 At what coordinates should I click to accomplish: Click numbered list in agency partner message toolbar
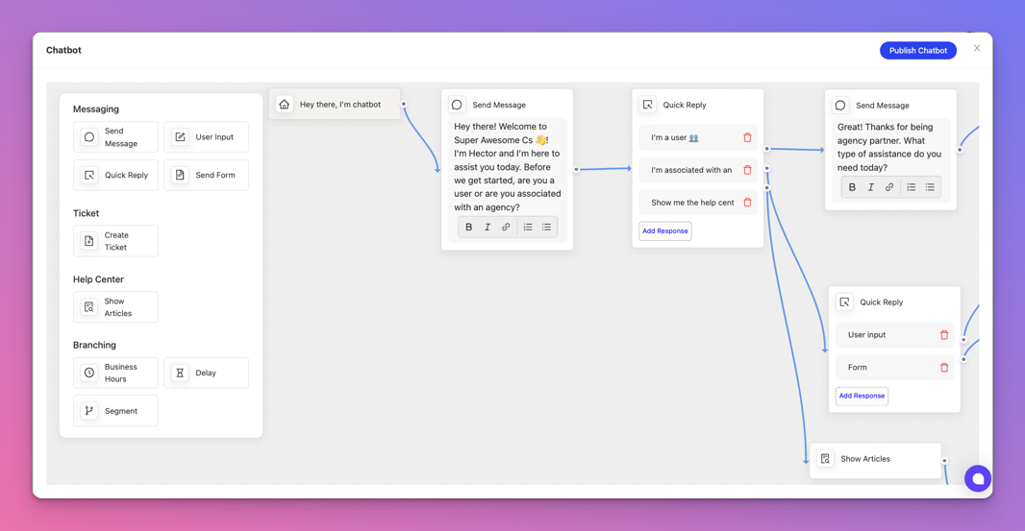[x=912, y=187]
